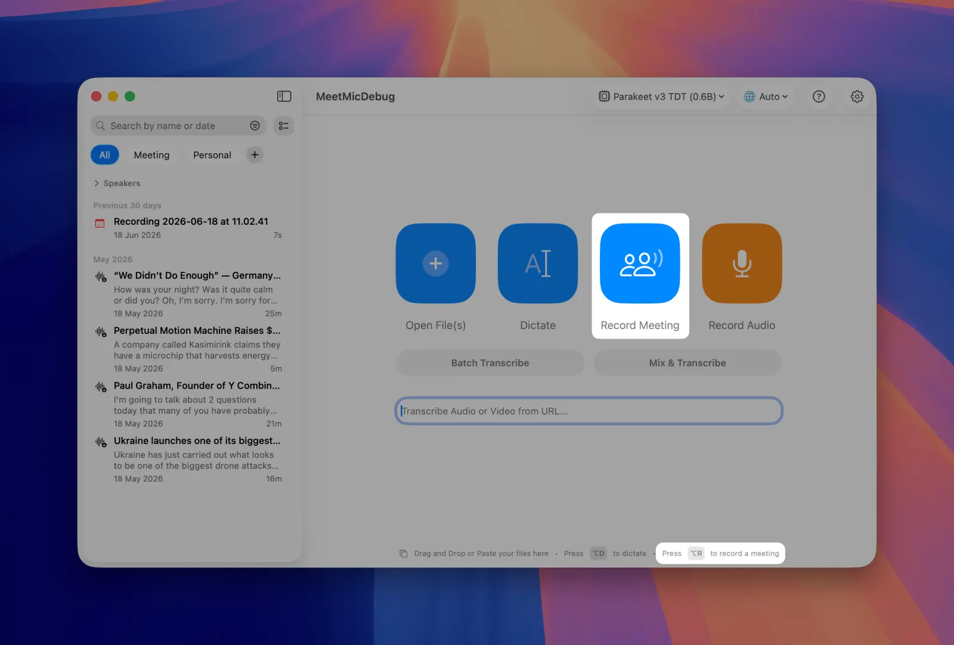Open "We Didn't Do Enough" Germany transcript
The height and width of the screenshot is (645, 954).
pyautogui.click(x=188, y=294)
